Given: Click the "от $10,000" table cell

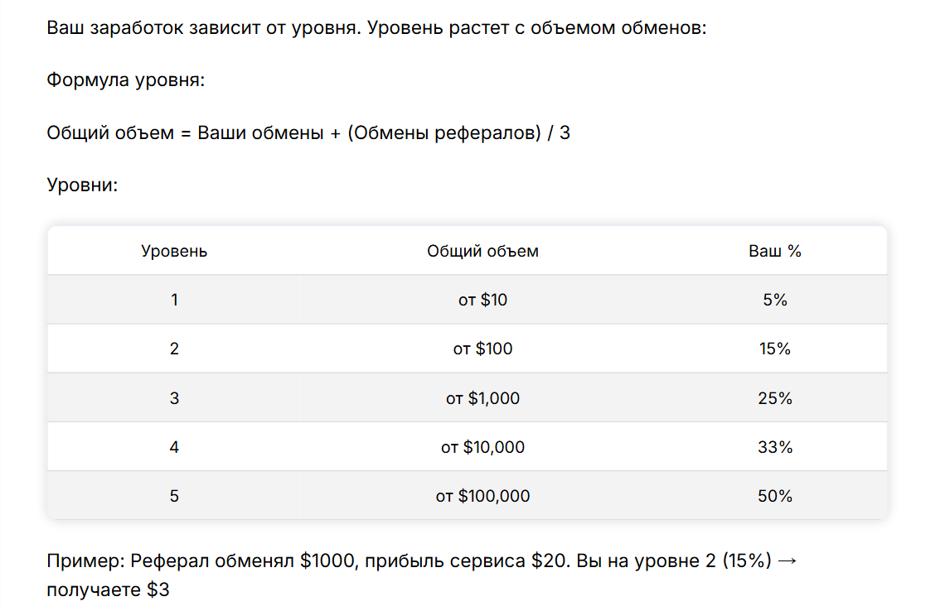Looking at the screenshot, I should click(482, 447).
